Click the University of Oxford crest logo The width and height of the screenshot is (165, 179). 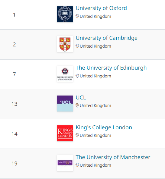click(x=65, y=14)
